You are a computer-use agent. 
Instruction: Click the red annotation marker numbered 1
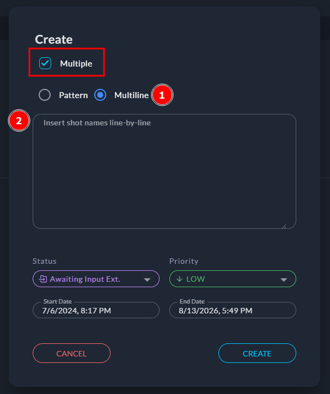(x=162, y=95)
